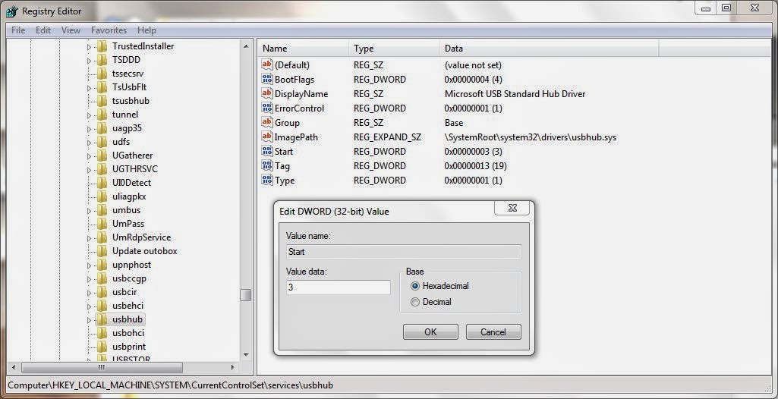Expand the UGatherer key
The height and width of the screenshot is (399, 778).
[90, 156]
